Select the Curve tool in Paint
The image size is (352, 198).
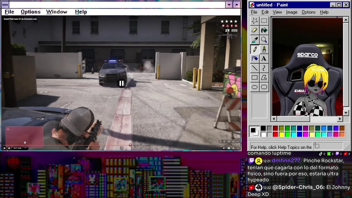pos(264,68)
